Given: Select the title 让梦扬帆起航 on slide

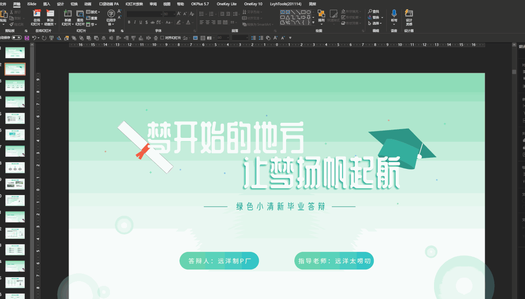Looking at the screenshot, I should [322, 173].
